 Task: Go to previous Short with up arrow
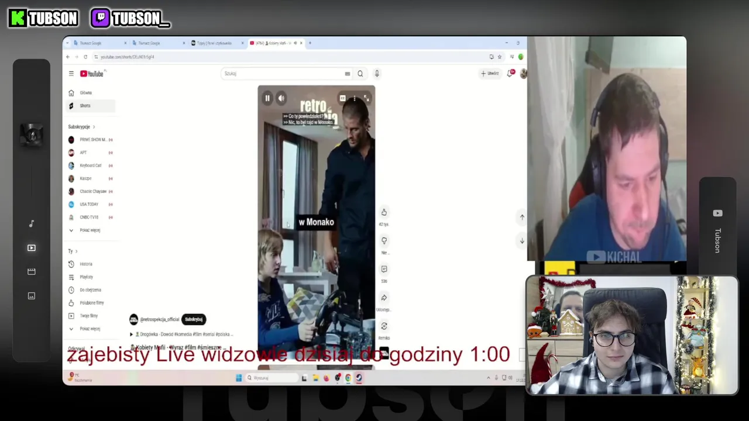point(522,217)
